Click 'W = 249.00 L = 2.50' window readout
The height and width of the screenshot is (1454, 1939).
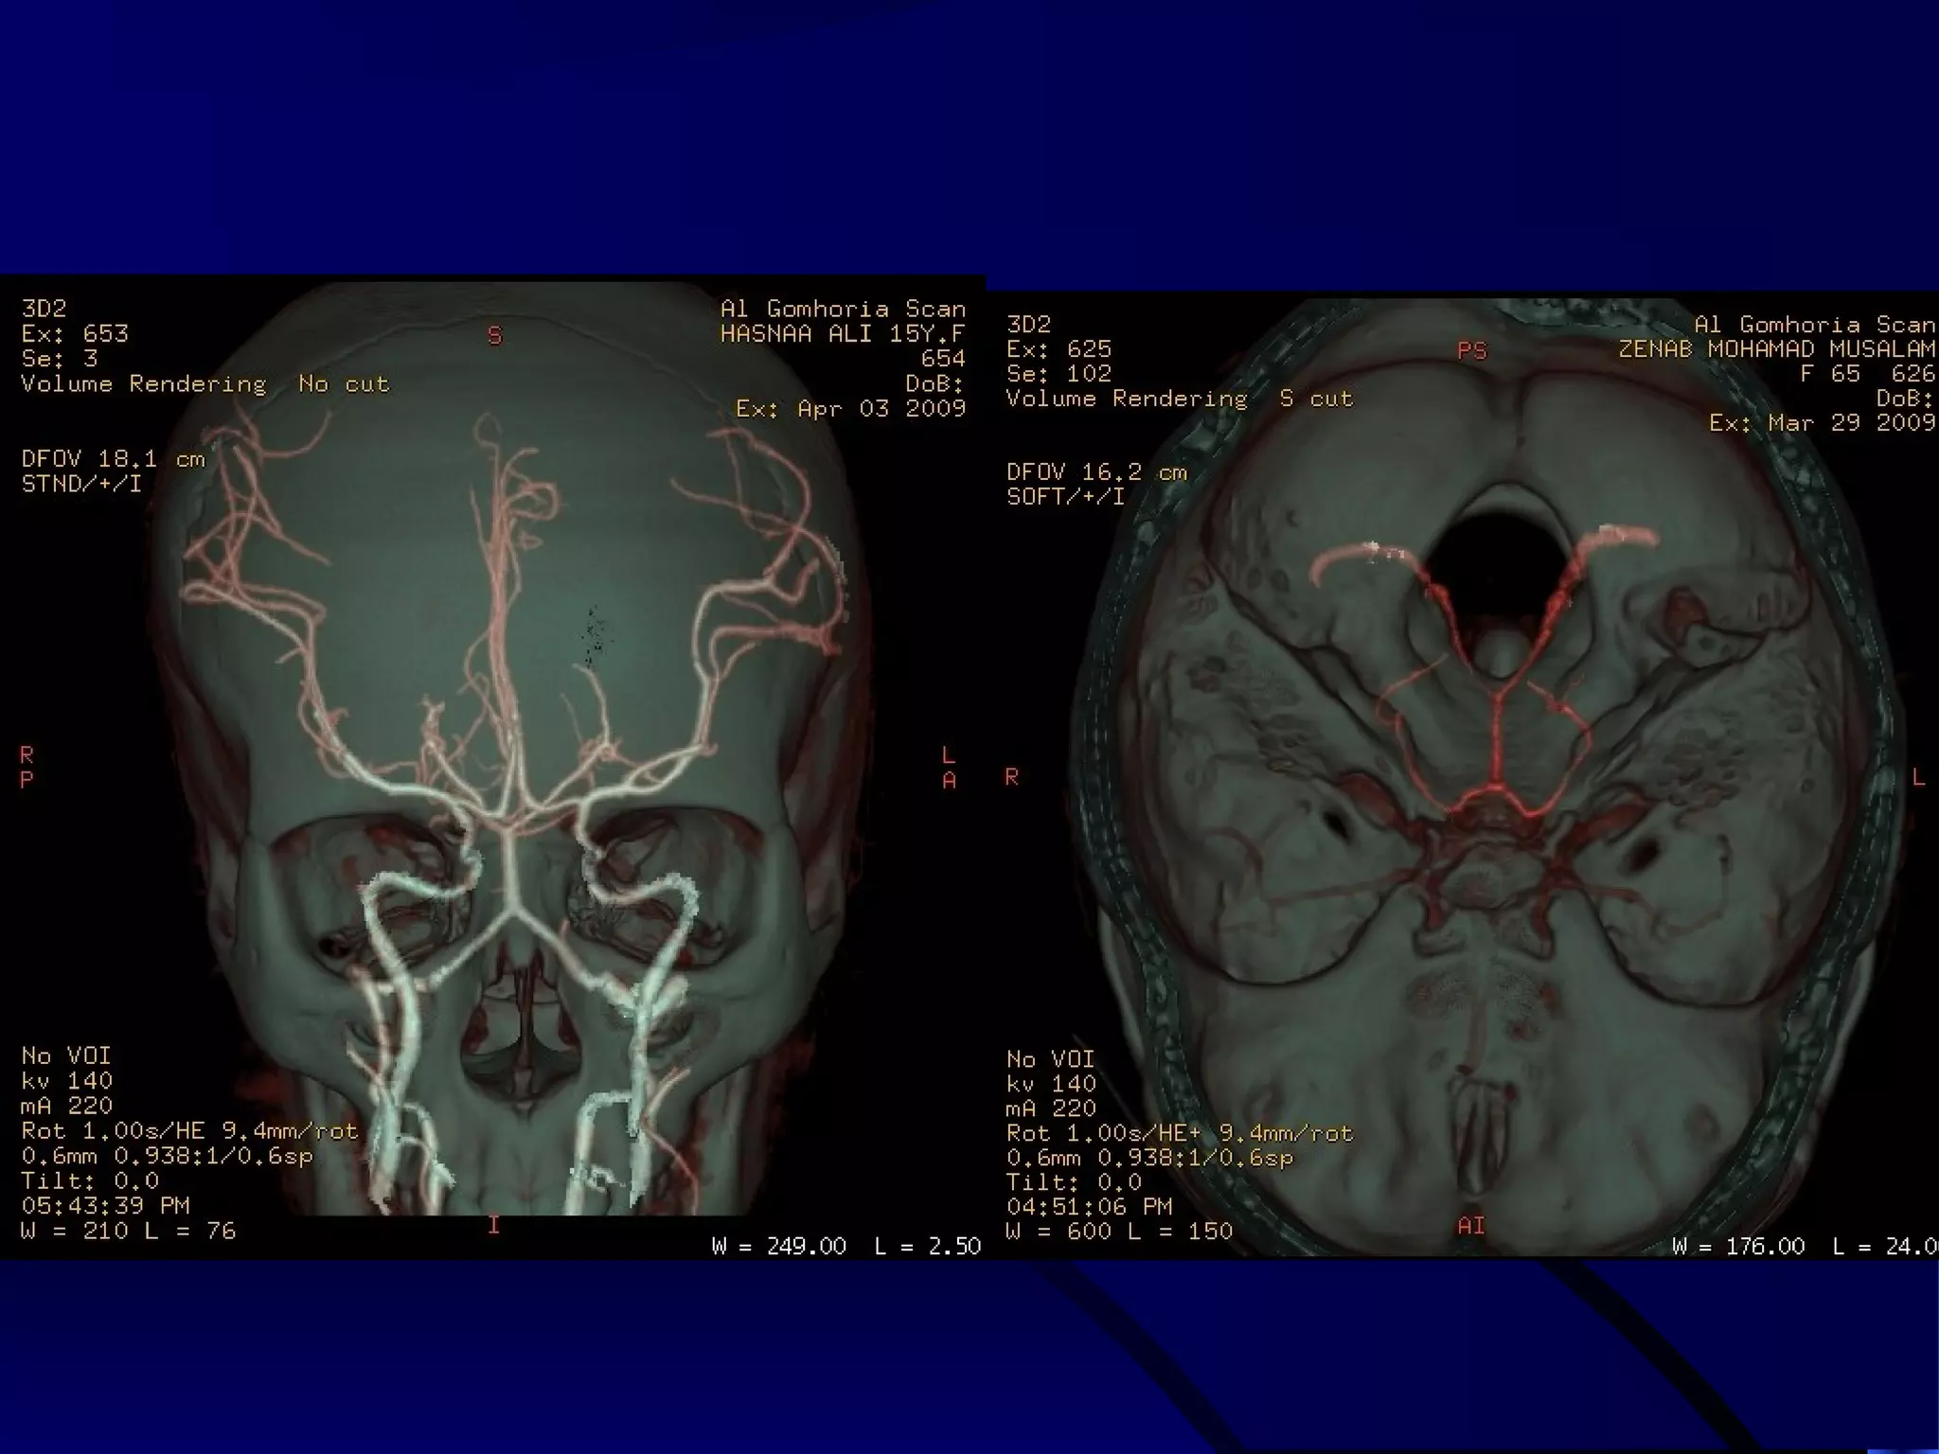tap(845, 1246)
